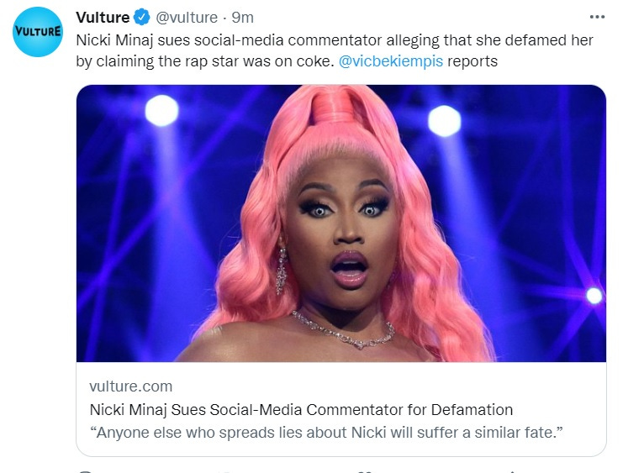Open the tweet via its 9m timestamp
Image resolution: width=623 pixels, height=473 pixels.
coord(242,18)
